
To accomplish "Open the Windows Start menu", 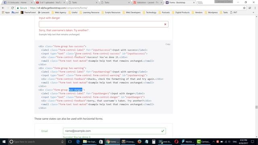I will (4, 142).
